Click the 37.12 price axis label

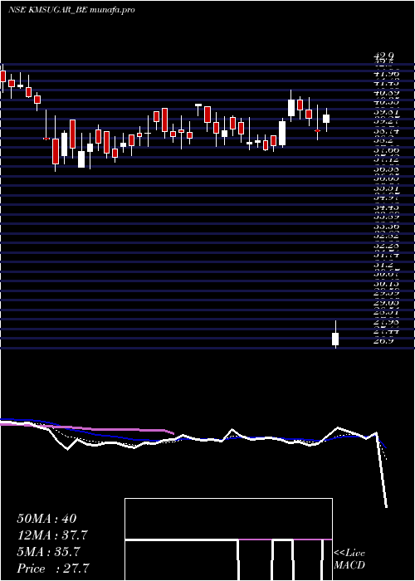(386, 160)
